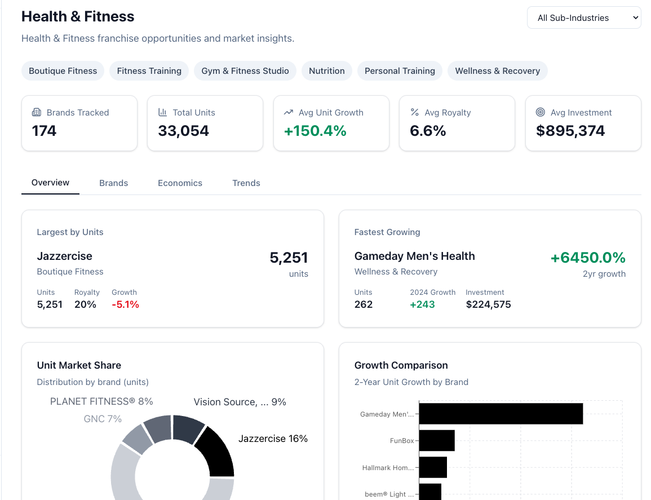651x500 pixels.
Task: Select the Overview tab
Action: coord(50,183)
